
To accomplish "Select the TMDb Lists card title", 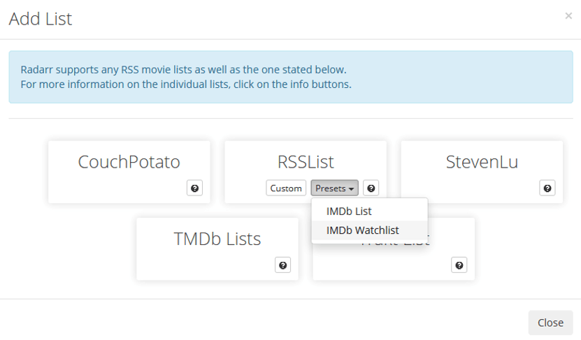I will coord(217,239).
